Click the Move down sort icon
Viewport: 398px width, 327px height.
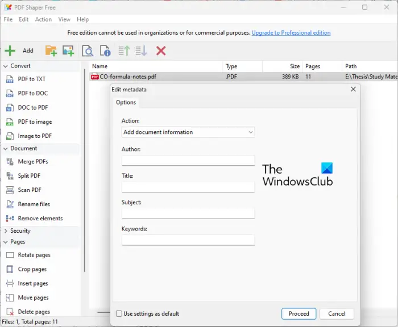pyautogui.click(x=141, y=51)
